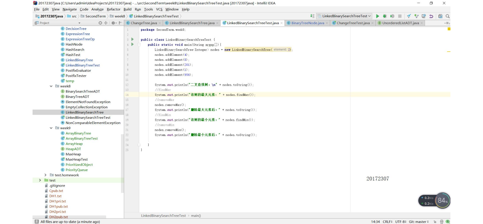Click status bar tool window toggle icon
The image size is (483, 224).
coord(37,222)
